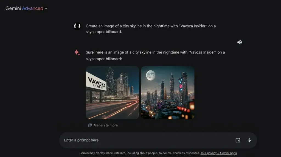281x157 pixels.
Task: Select the user avatar next to the prompt
Action: (77, 26)
